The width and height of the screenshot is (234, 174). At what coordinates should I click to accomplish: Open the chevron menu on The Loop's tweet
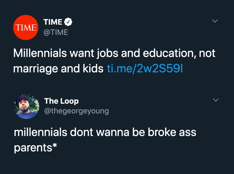click(216, 100)
